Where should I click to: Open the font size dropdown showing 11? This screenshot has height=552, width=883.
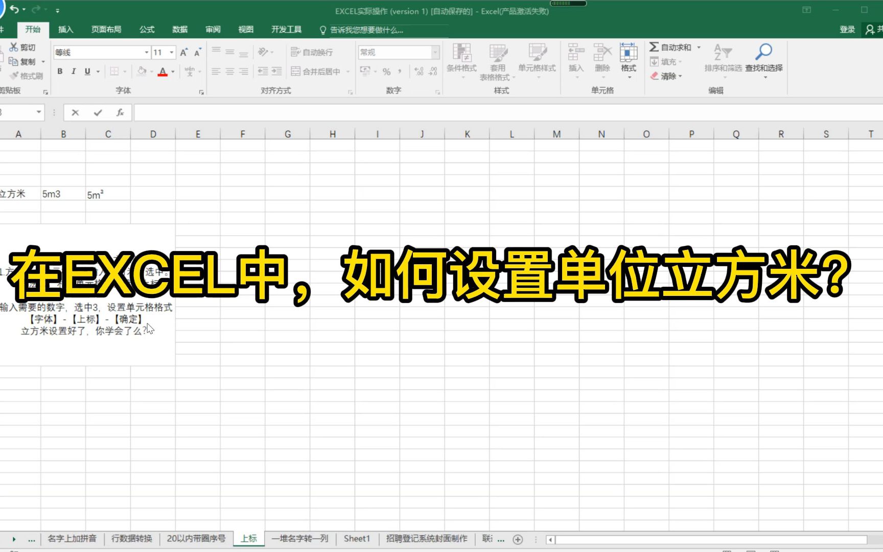tap(172, 52)
